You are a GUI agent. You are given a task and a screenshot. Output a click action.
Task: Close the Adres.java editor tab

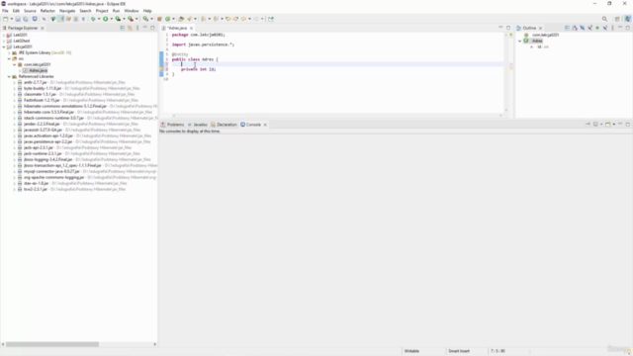191,28
